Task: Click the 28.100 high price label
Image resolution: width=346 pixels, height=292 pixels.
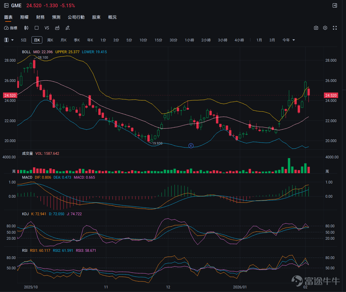Action: tap(43, 57)
